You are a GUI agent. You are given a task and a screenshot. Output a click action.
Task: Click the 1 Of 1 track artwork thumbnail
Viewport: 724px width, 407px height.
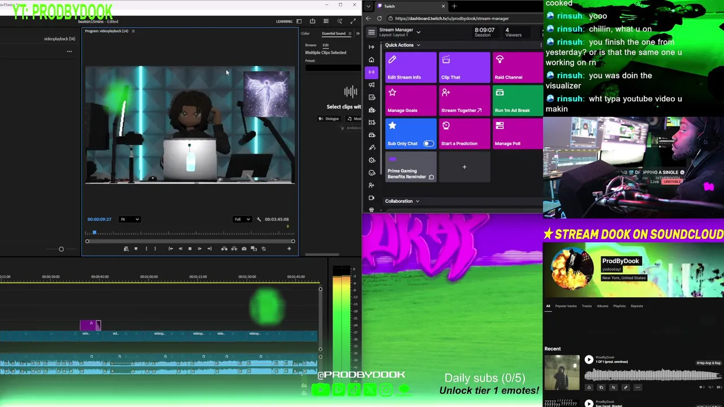562,373
